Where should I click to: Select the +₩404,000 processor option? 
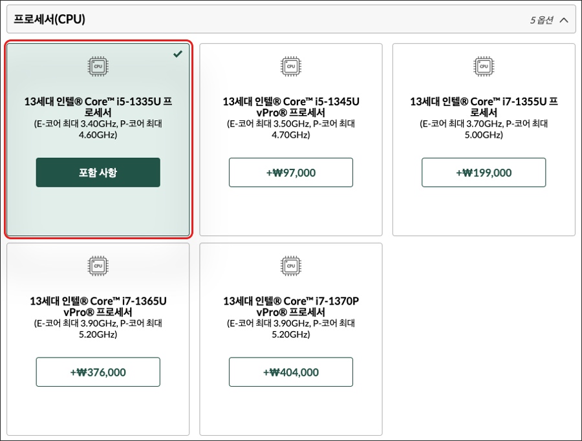(291, 372)
